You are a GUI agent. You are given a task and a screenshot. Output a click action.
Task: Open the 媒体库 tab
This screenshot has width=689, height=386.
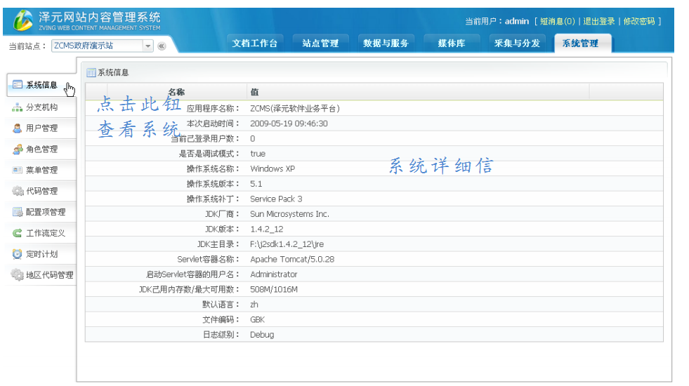click(x=452, y=44)
